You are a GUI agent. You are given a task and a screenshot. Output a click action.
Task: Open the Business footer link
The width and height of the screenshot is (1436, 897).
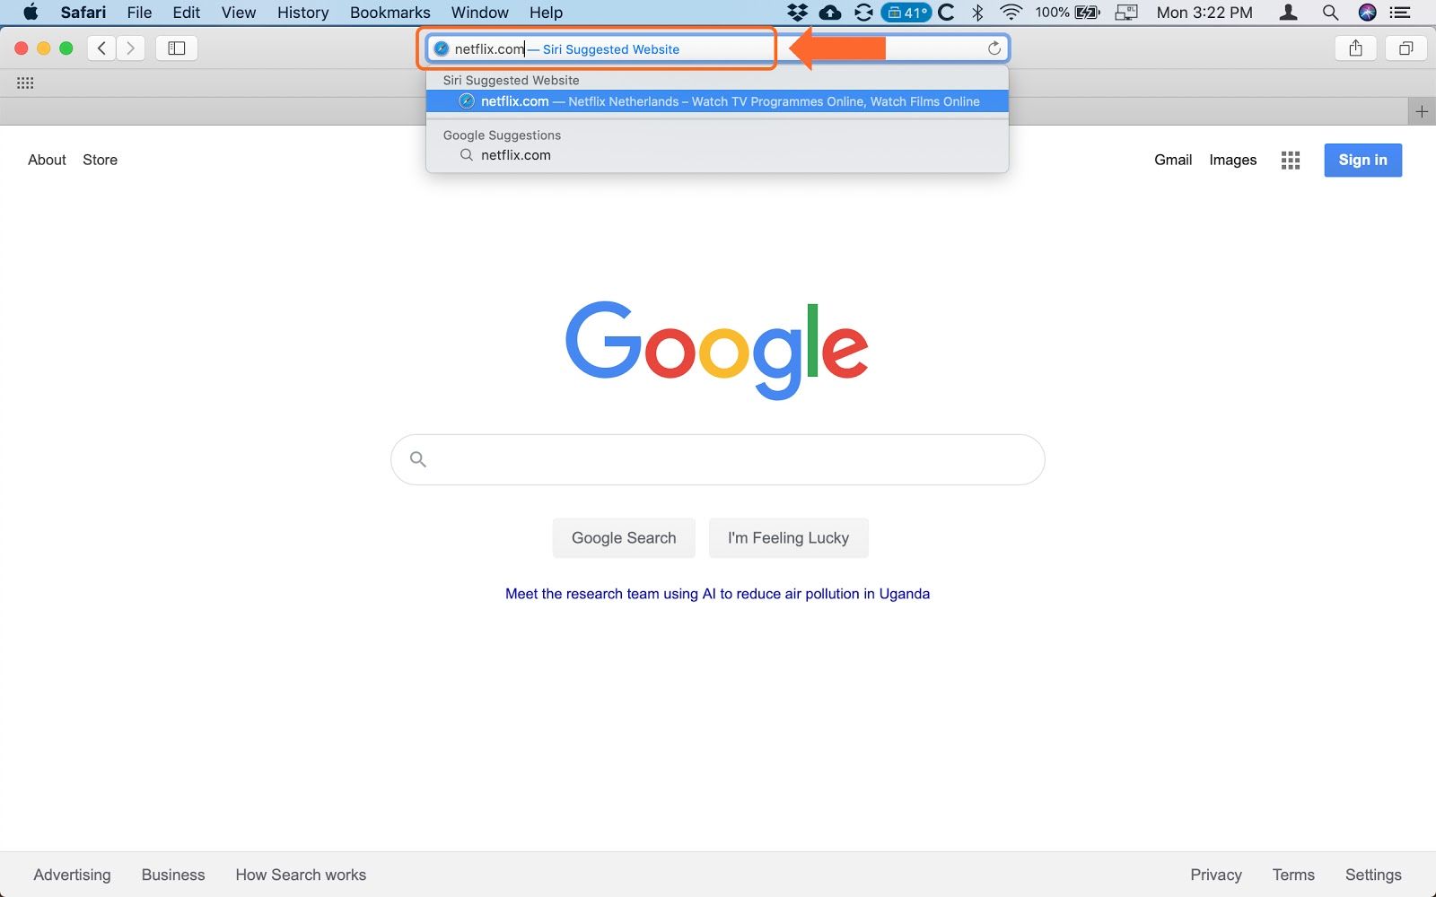[173, 875]
